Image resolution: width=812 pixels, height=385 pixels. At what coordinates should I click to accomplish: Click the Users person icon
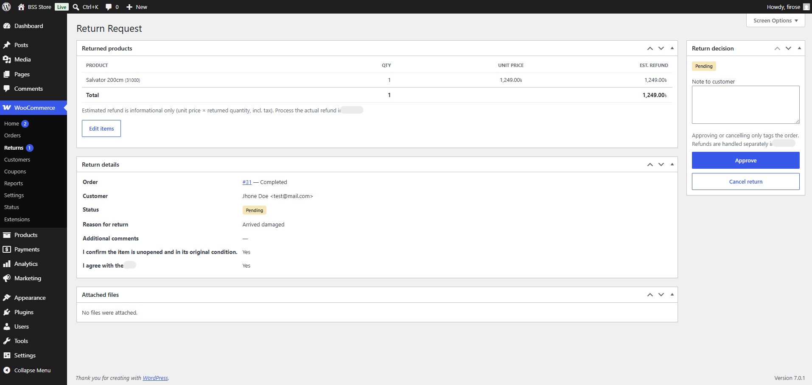tap(7, 326)
